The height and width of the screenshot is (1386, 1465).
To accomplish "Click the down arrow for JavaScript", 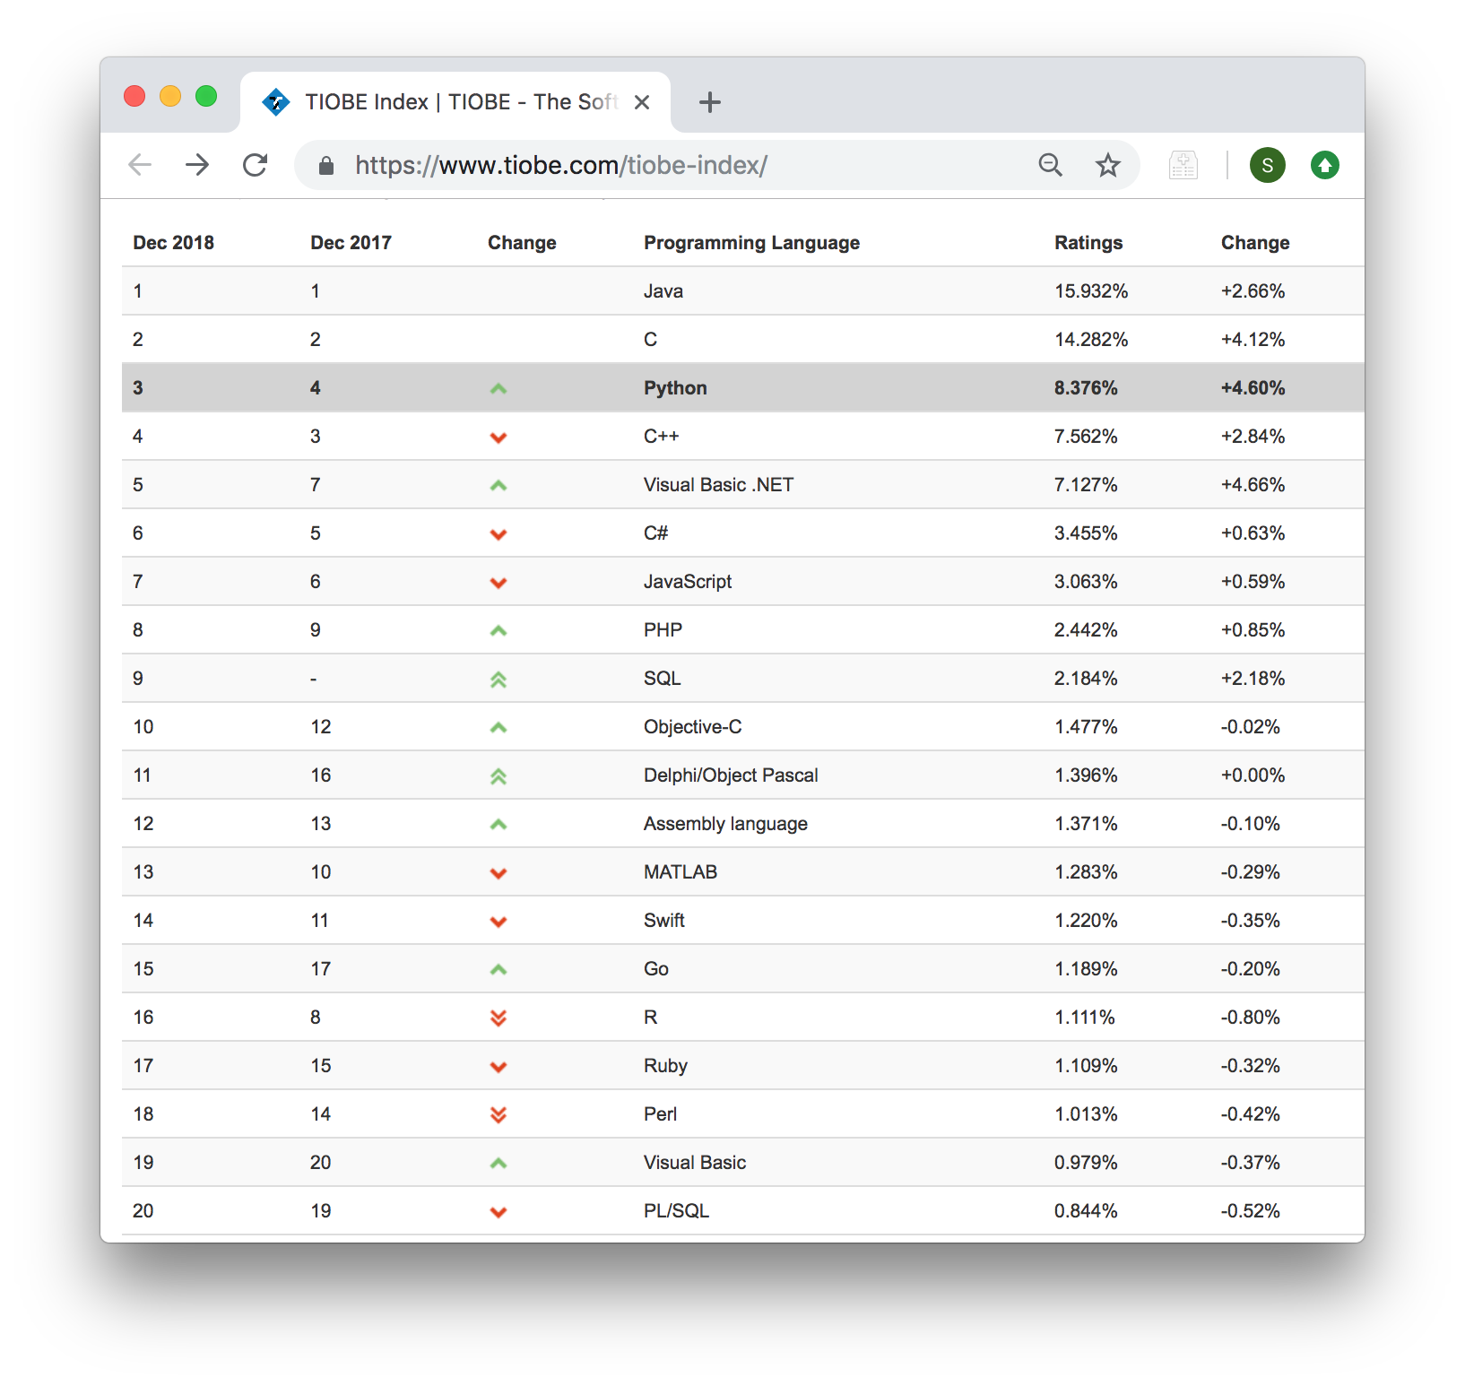I will click(498, 583).
